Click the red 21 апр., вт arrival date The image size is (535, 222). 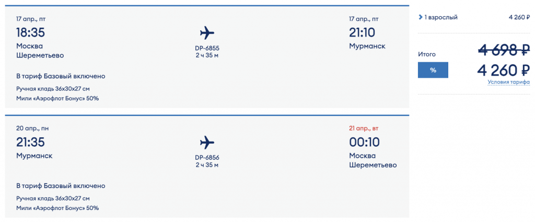pos(365,128)
